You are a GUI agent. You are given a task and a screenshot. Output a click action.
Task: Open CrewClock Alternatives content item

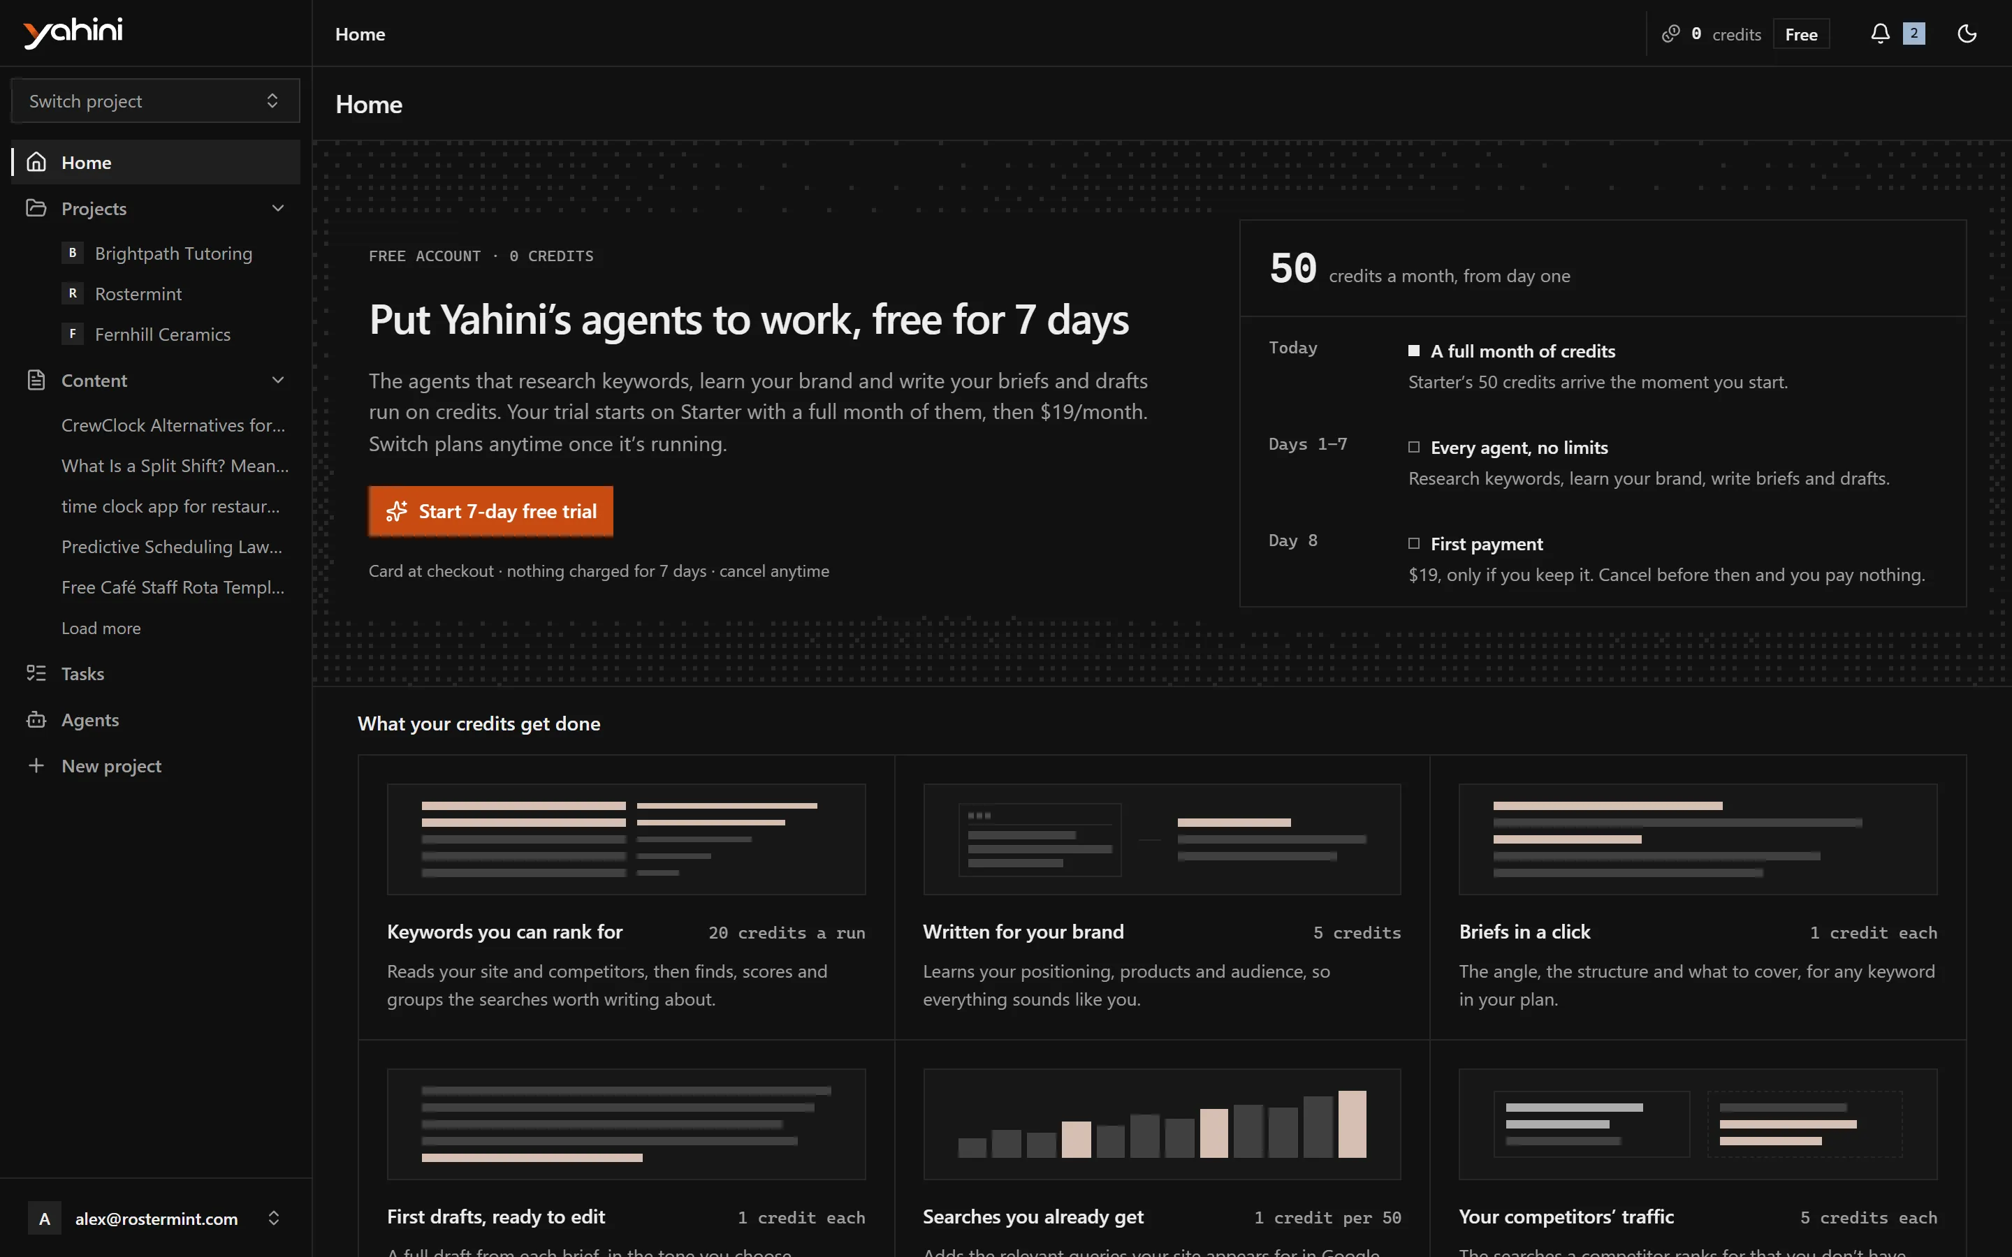173,425
